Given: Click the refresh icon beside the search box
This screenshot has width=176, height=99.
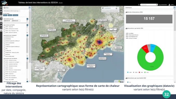Looking at the screenshot, I should tap(139, 5).
